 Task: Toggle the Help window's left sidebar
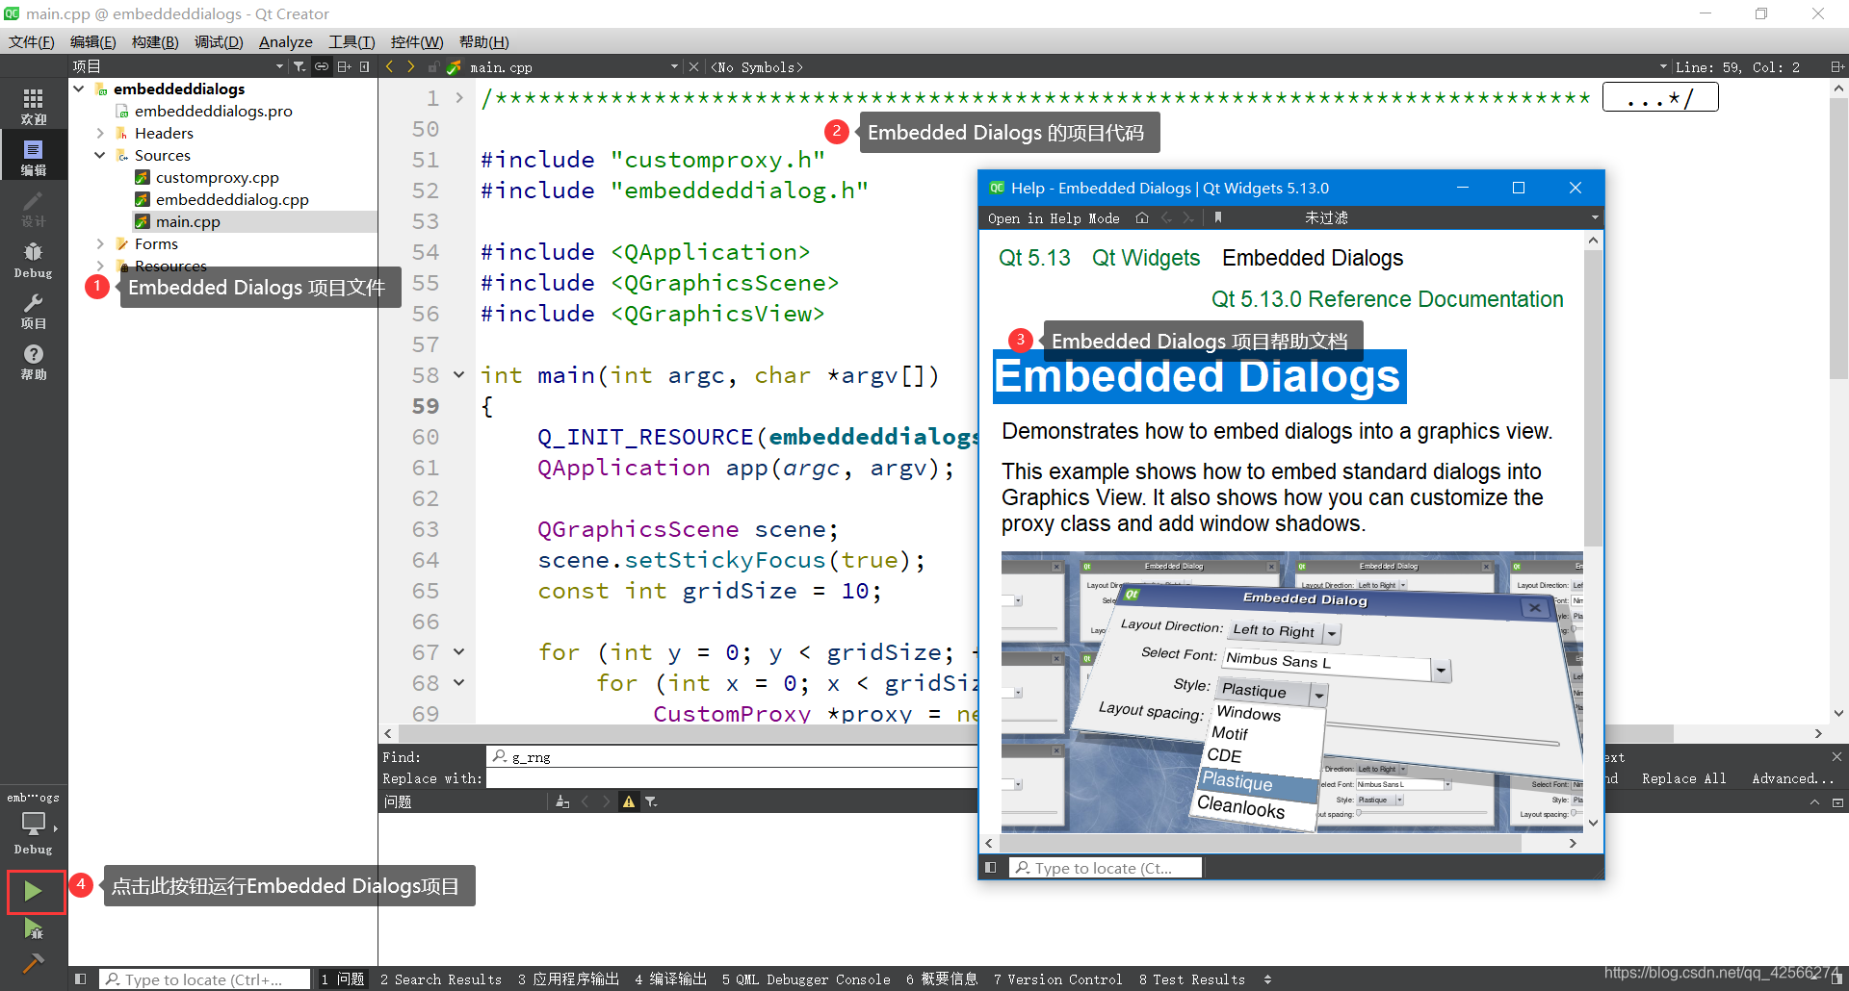click(x=990, y=868)
